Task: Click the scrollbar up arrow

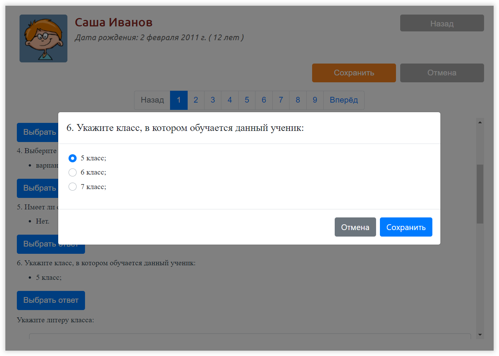Action: (x=480, y=122)
